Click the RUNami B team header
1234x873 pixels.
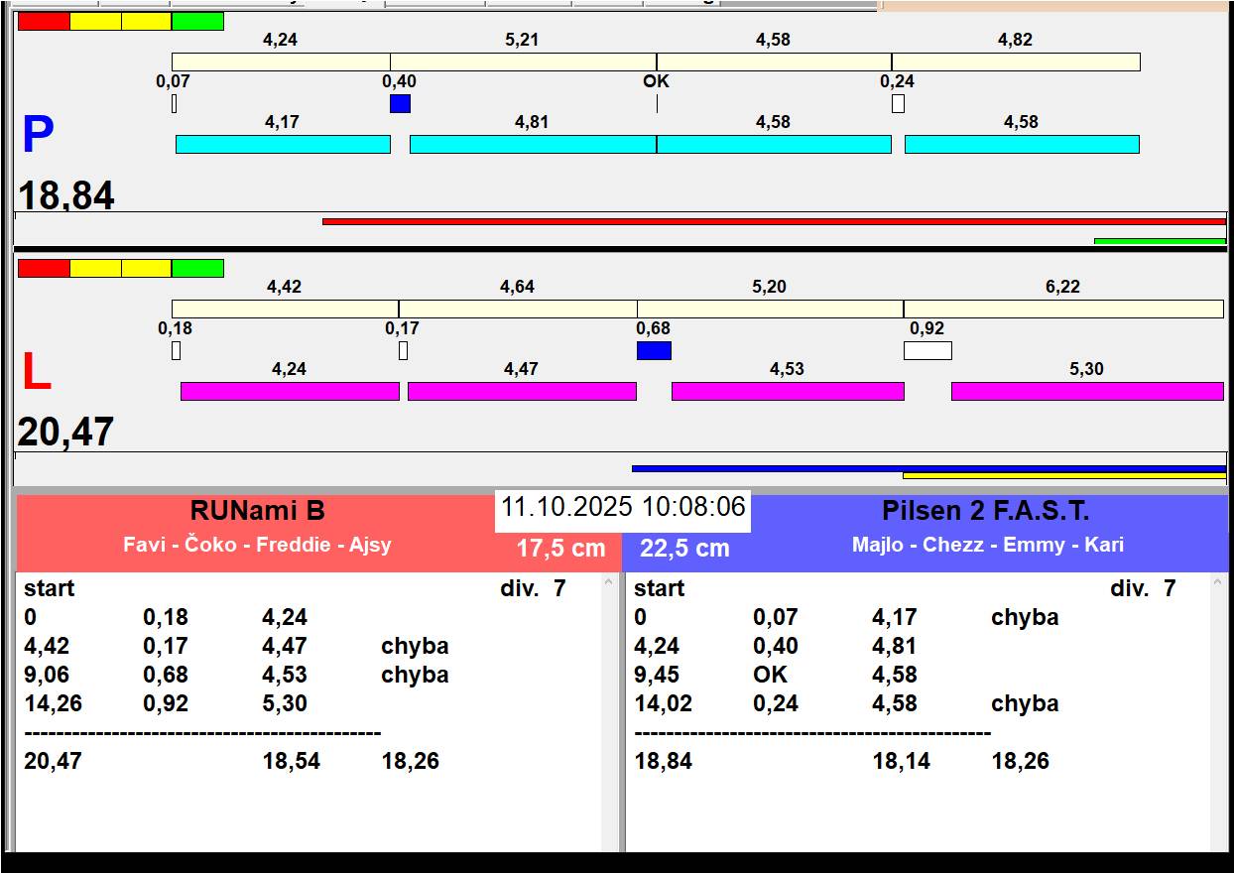click(x=257, y=512)
